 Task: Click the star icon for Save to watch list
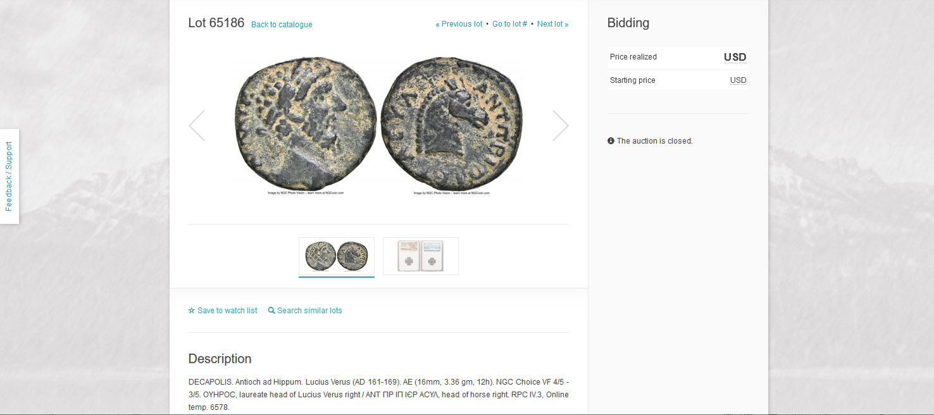(192, 311)
